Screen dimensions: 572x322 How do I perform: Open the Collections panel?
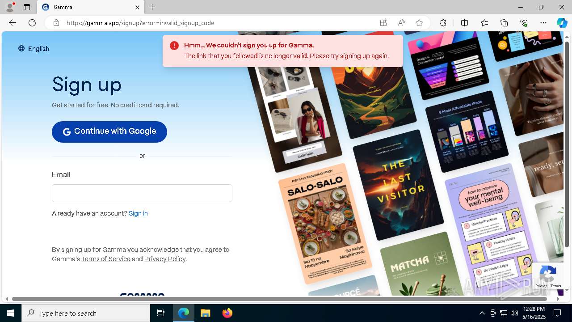(x=504, y=23)
